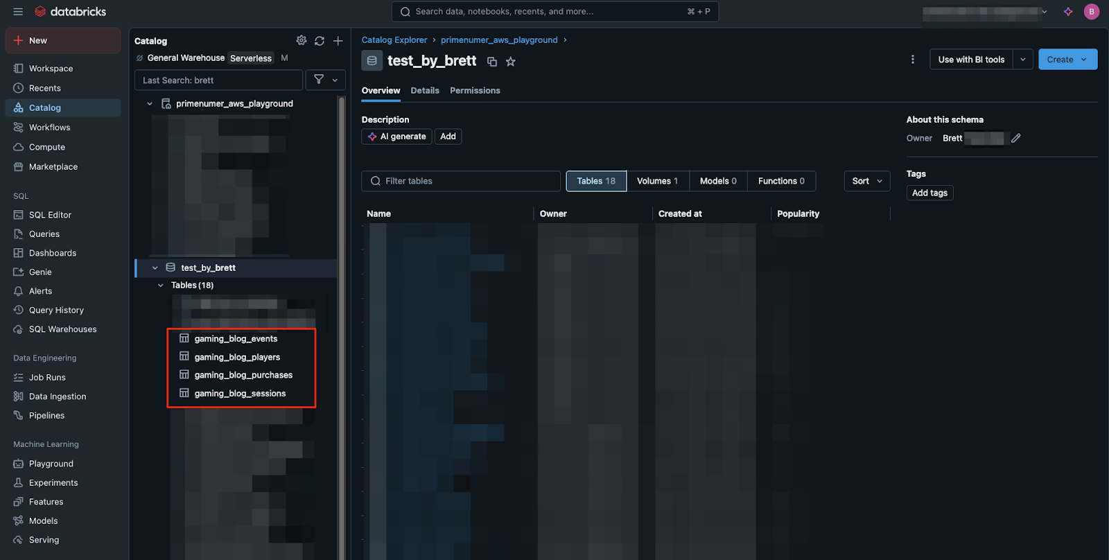This screenshot has height=560, width=1109.
Task: Edit the schema owner with pencil icon
Action: click(1016, 138)
